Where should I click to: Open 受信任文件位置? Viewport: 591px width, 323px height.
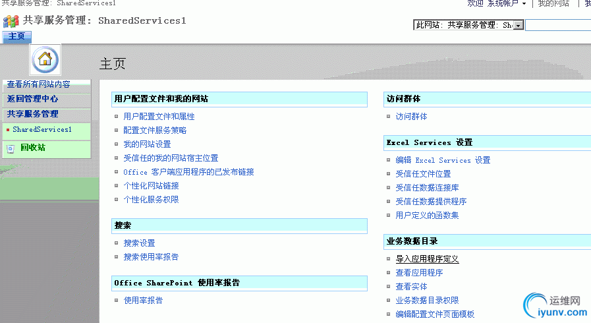click(x=423, y=174)
